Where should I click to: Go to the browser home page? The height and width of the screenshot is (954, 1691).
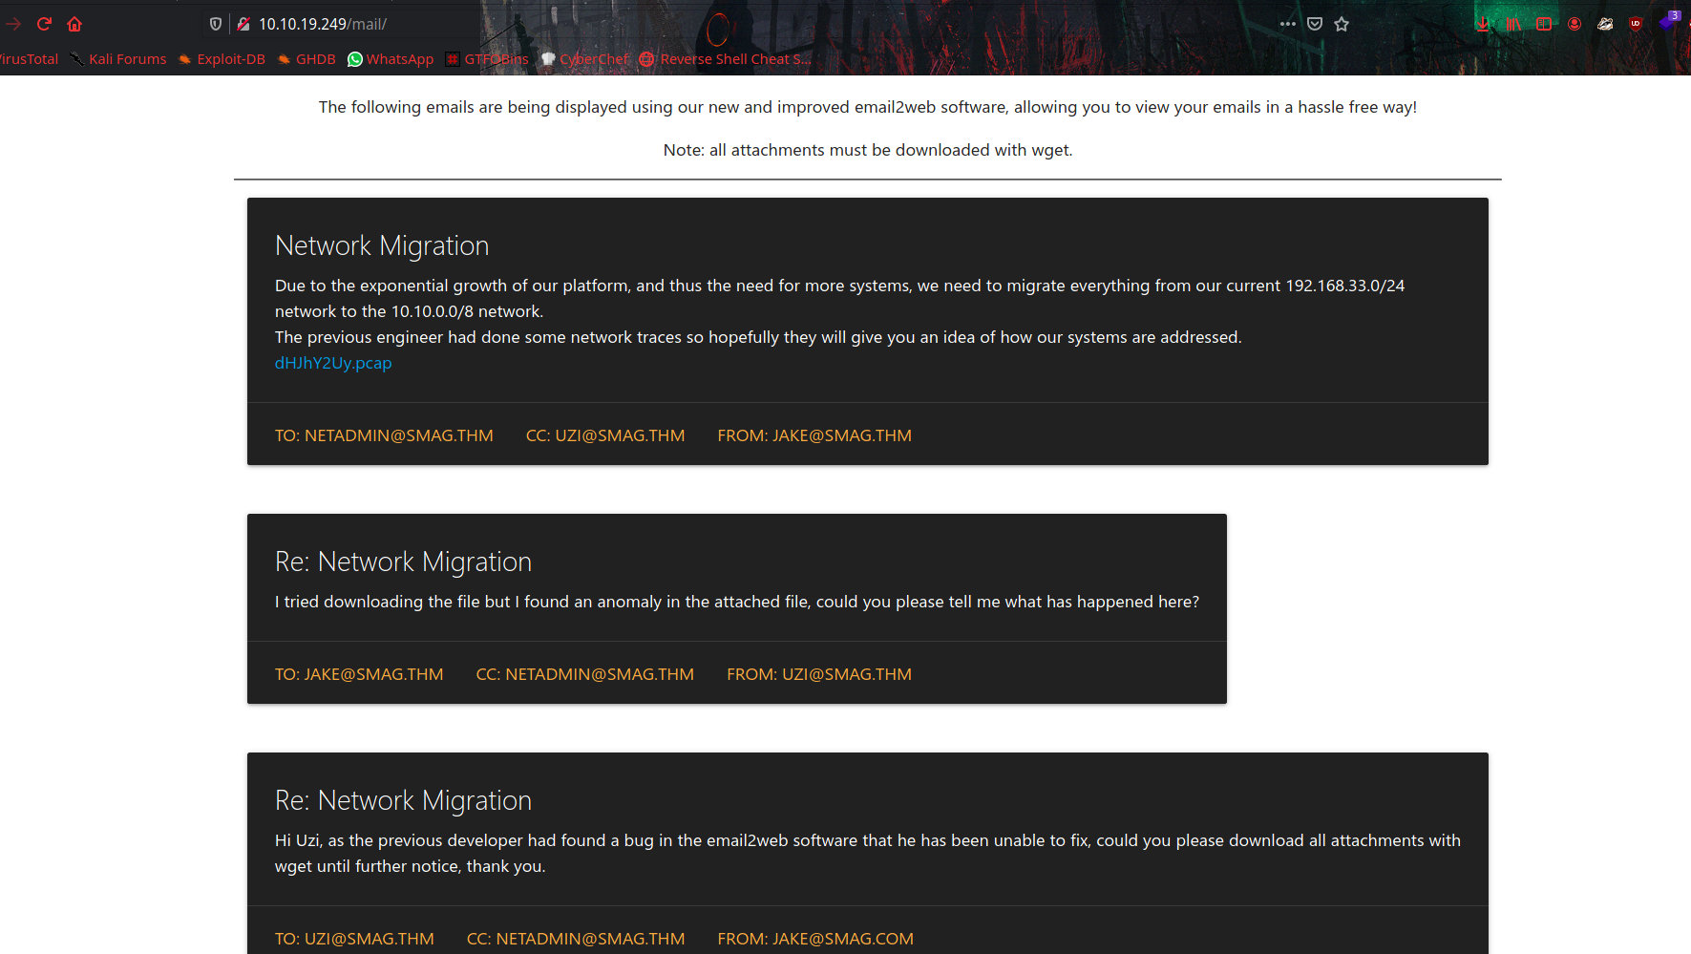point(74,24)
